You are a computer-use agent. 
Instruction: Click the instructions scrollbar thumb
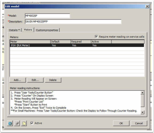142,101
